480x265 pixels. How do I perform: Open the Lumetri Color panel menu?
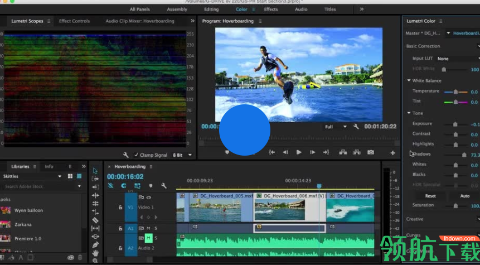pos(441,21)
